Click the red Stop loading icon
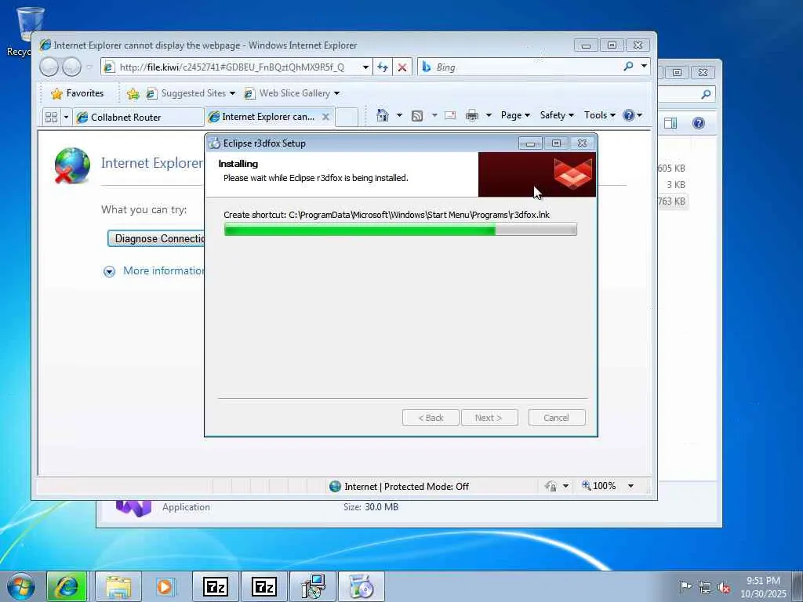The image size is (803, 602). (402, 67)
